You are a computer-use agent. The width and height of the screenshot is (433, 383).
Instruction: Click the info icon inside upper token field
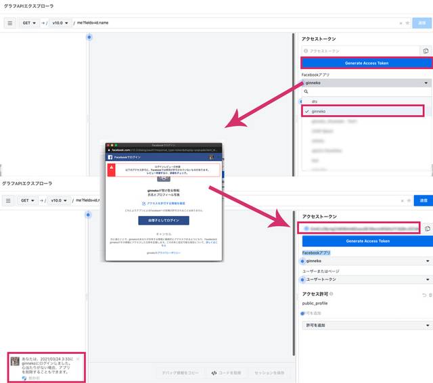click(x=306, y=51)
